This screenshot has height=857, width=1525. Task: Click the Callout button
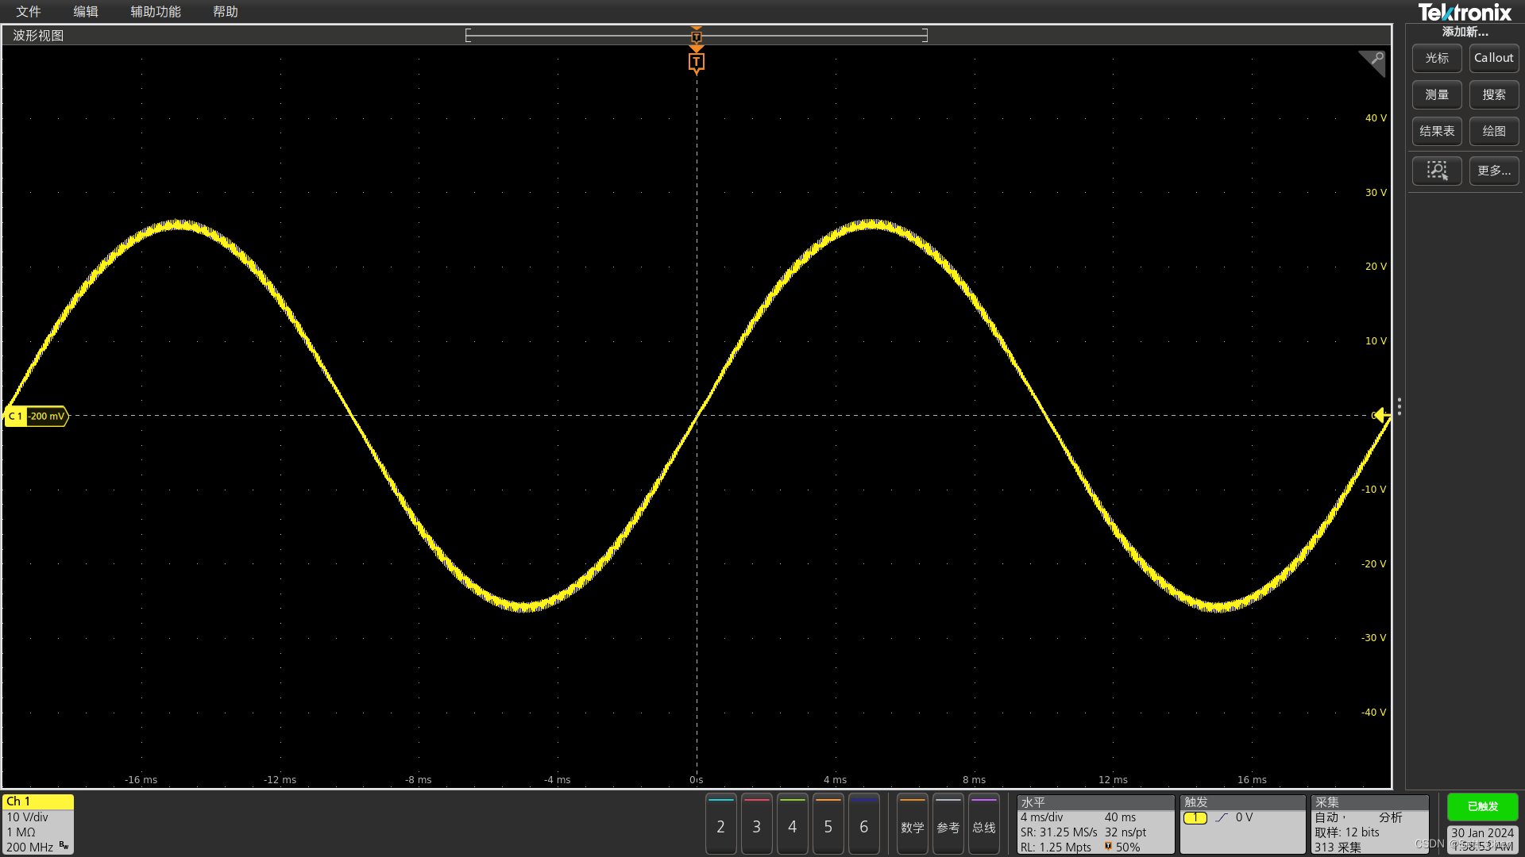point(1493,58)
